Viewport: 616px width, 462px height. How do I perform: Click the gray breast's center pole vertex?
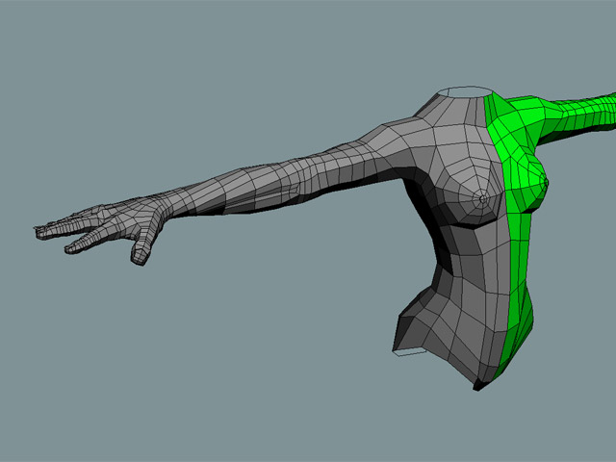(x=482, y=200)
